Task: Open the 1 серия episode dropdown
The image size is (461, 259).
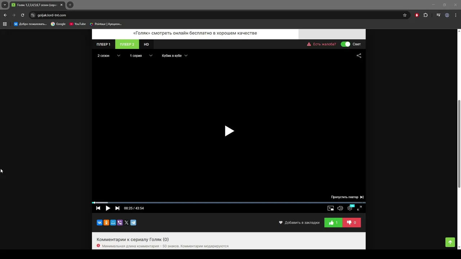Action: [141, 56]
